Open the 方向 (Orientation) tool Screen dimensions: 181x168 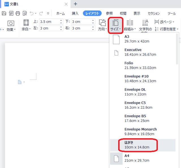pyautogui.click(x=102, y=25)
